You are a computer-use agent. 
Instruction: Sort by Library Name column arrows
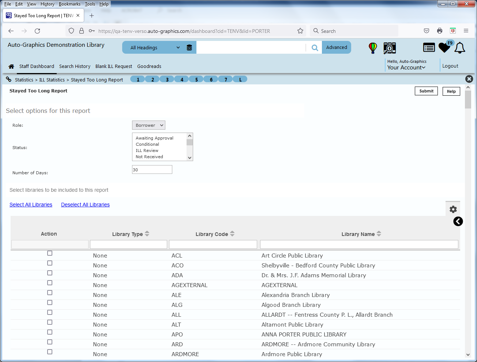[x=379, y=234]
